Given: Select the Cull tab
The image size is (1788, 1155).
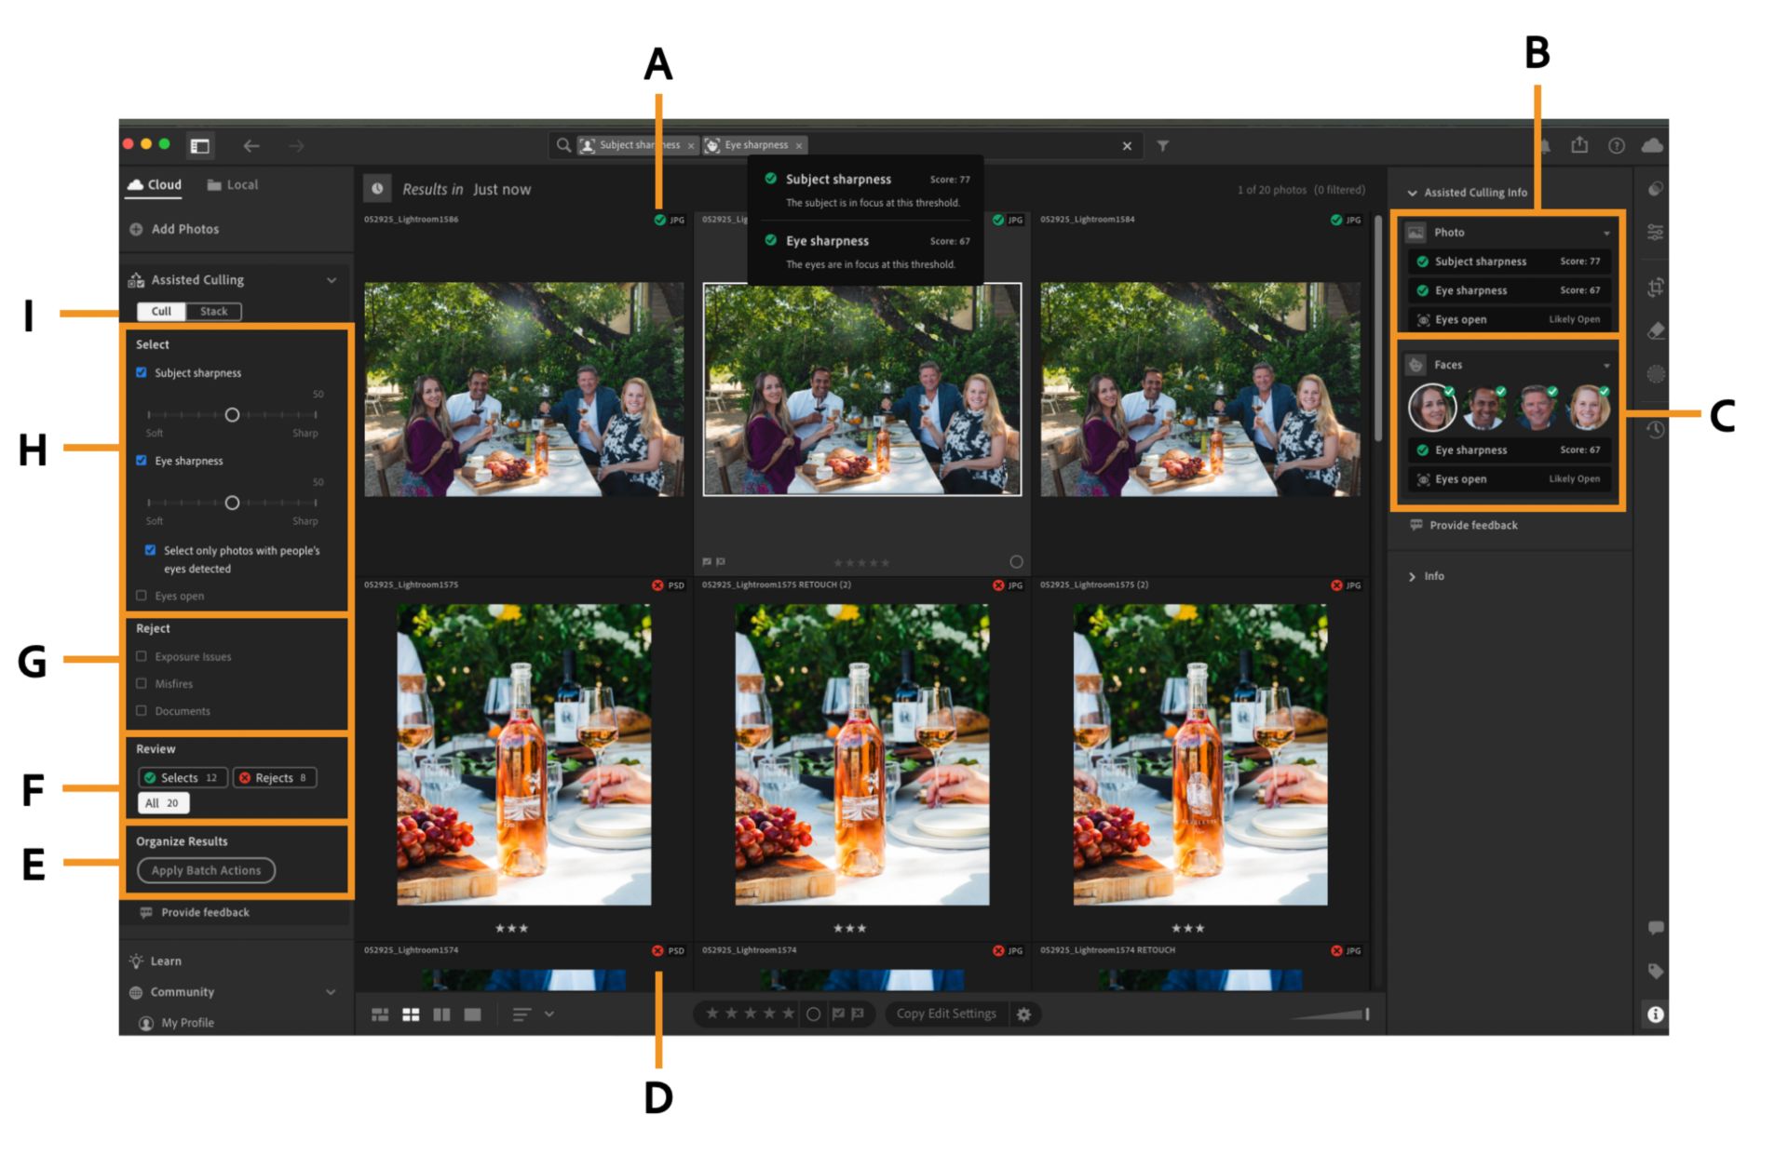Looking at the screenshot, I should pos(161,312).
